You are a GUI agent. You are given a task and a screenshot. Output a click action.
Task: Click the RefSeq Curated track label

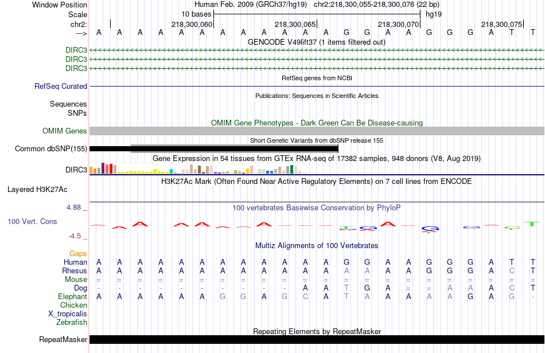61,86
